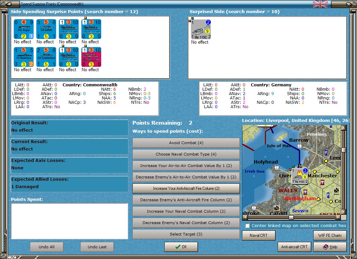Click the Commonwealth 'NACp: 3' stat

point(77,102)
